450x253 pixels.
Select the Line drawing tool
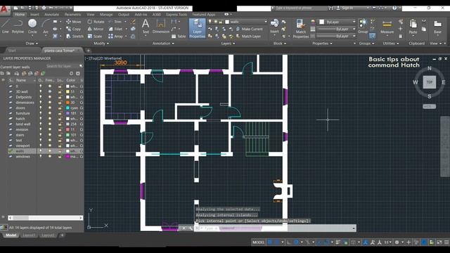5,27
